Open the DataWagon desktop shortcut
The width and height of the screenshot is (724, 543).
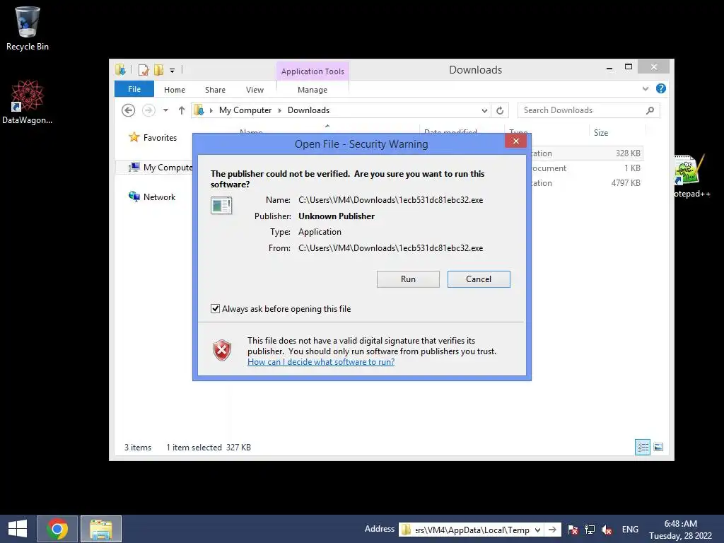[28, 102]
